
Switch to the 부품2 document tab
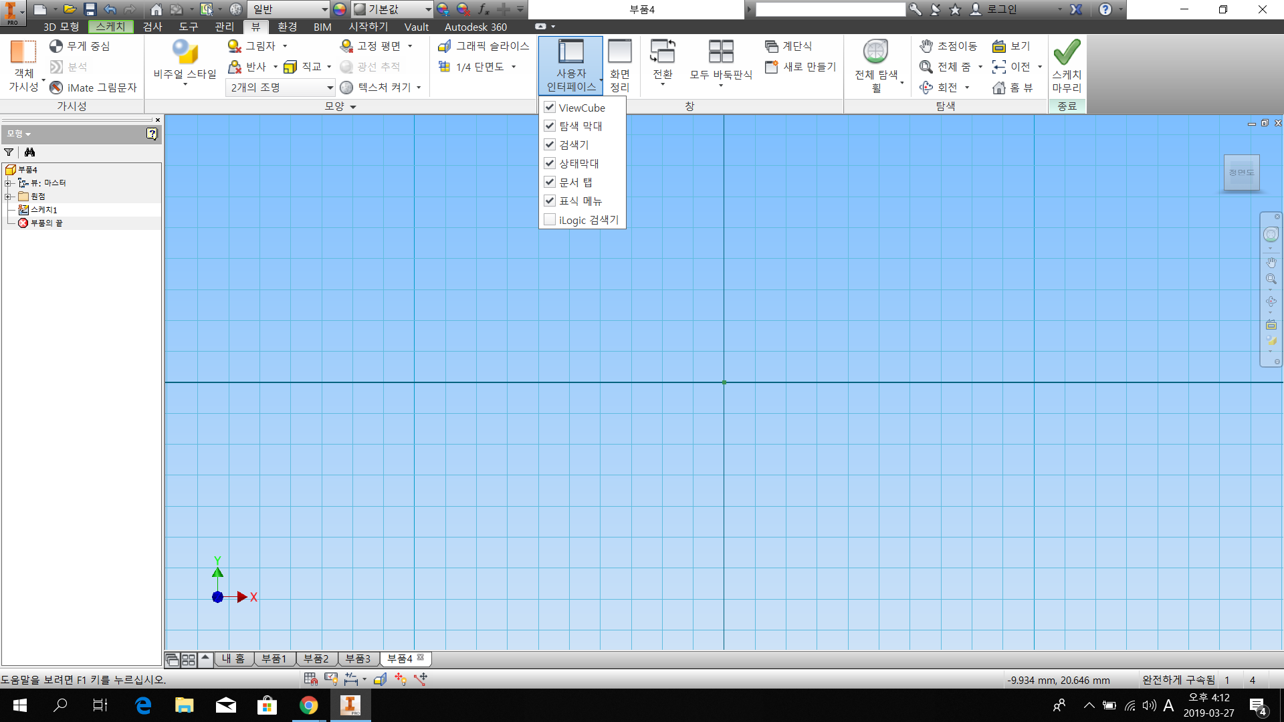(316, 659)
